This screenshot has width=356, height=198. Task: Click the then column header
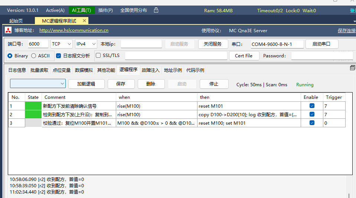click(x=249, y=97)
